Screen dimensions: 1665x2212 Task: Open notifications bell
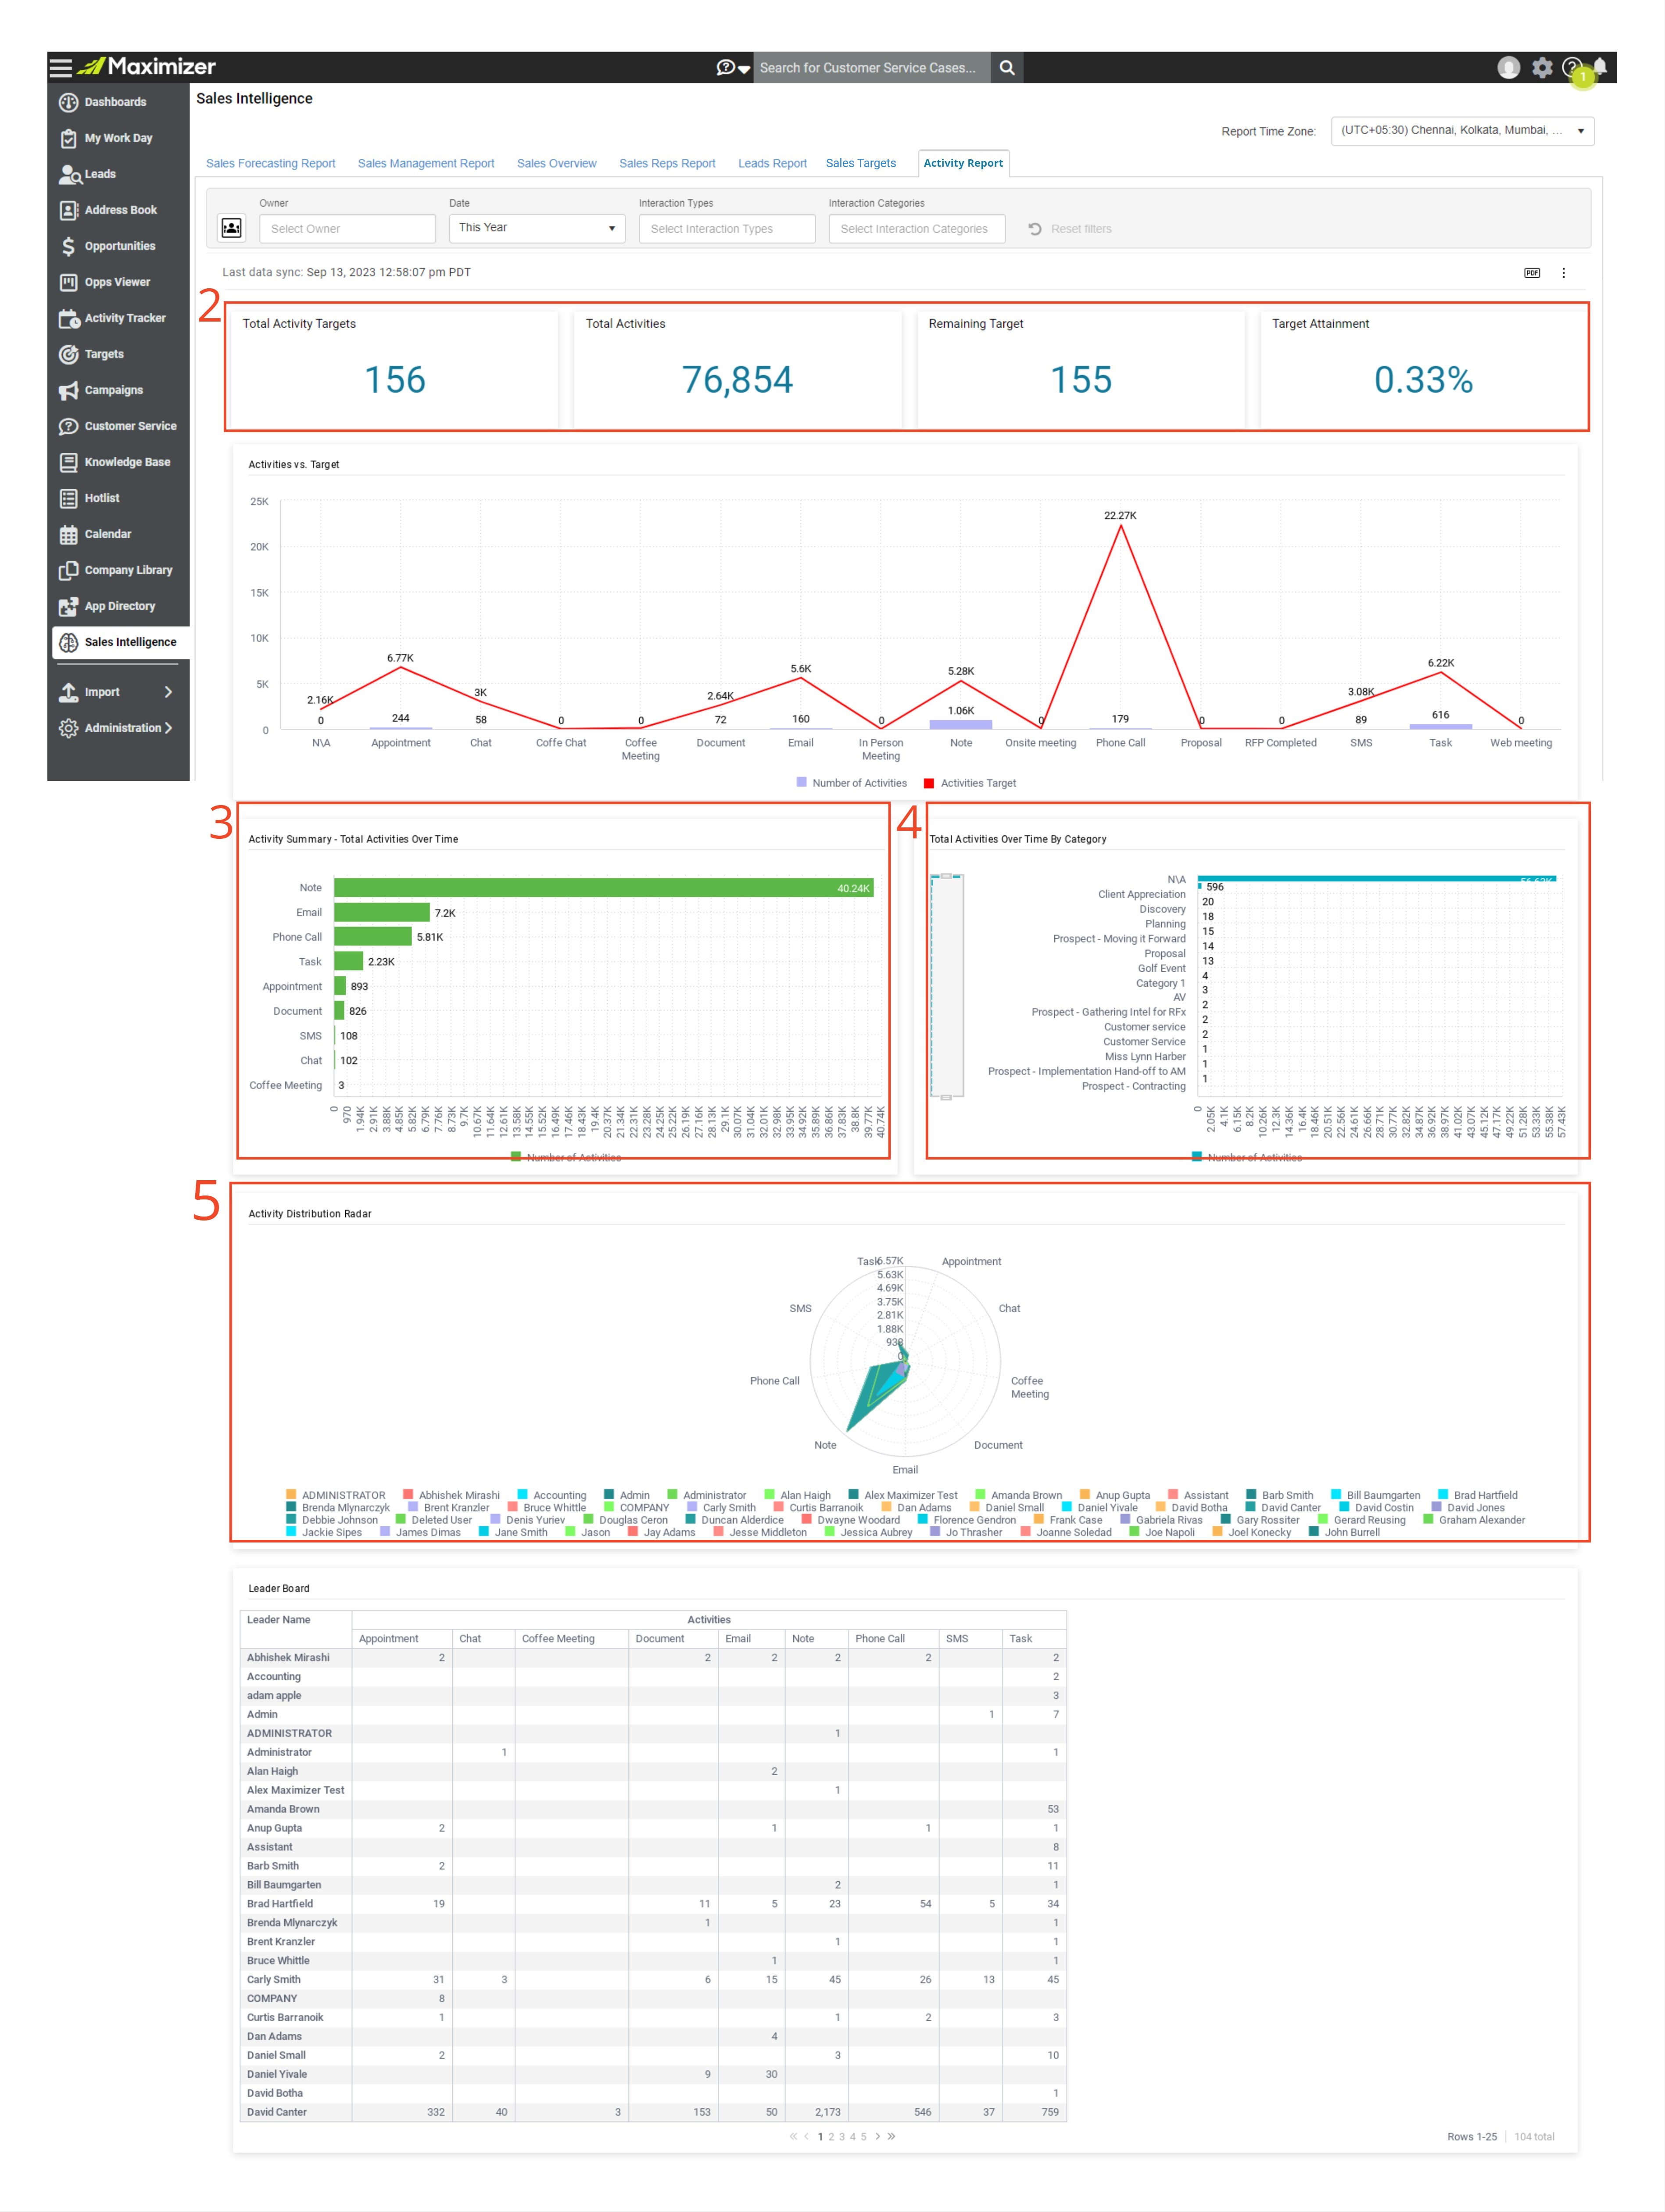1600,67
